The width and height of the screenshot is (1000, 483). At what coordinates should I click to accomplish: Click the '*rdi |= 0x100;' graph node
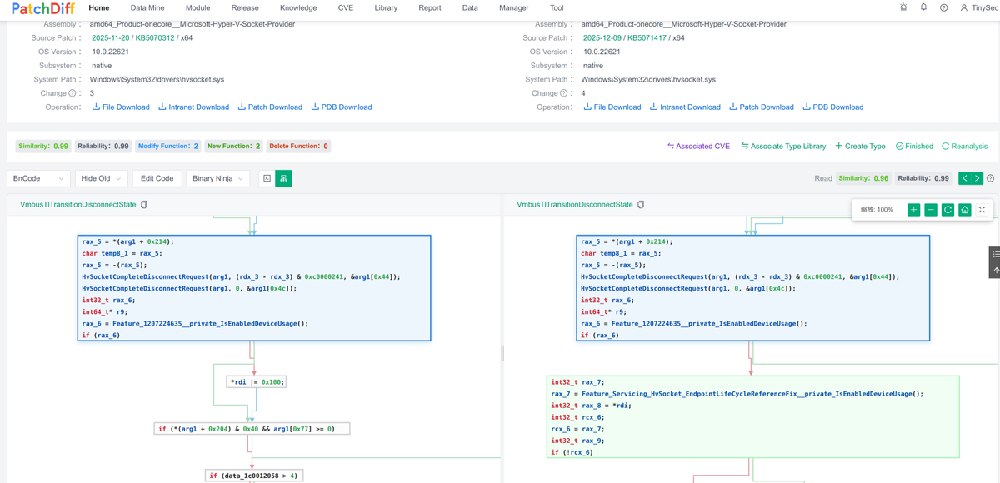point(257,382)
